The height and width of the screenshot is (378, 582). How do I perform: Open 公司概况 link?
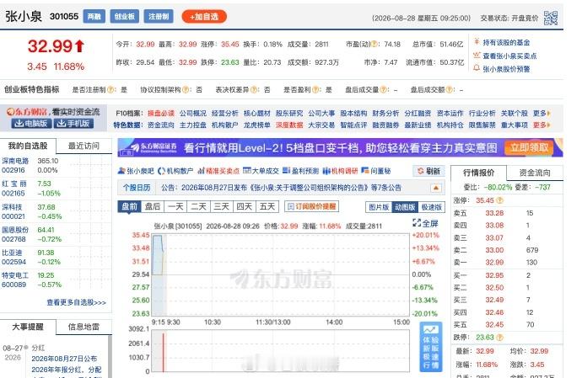[193, 114]
